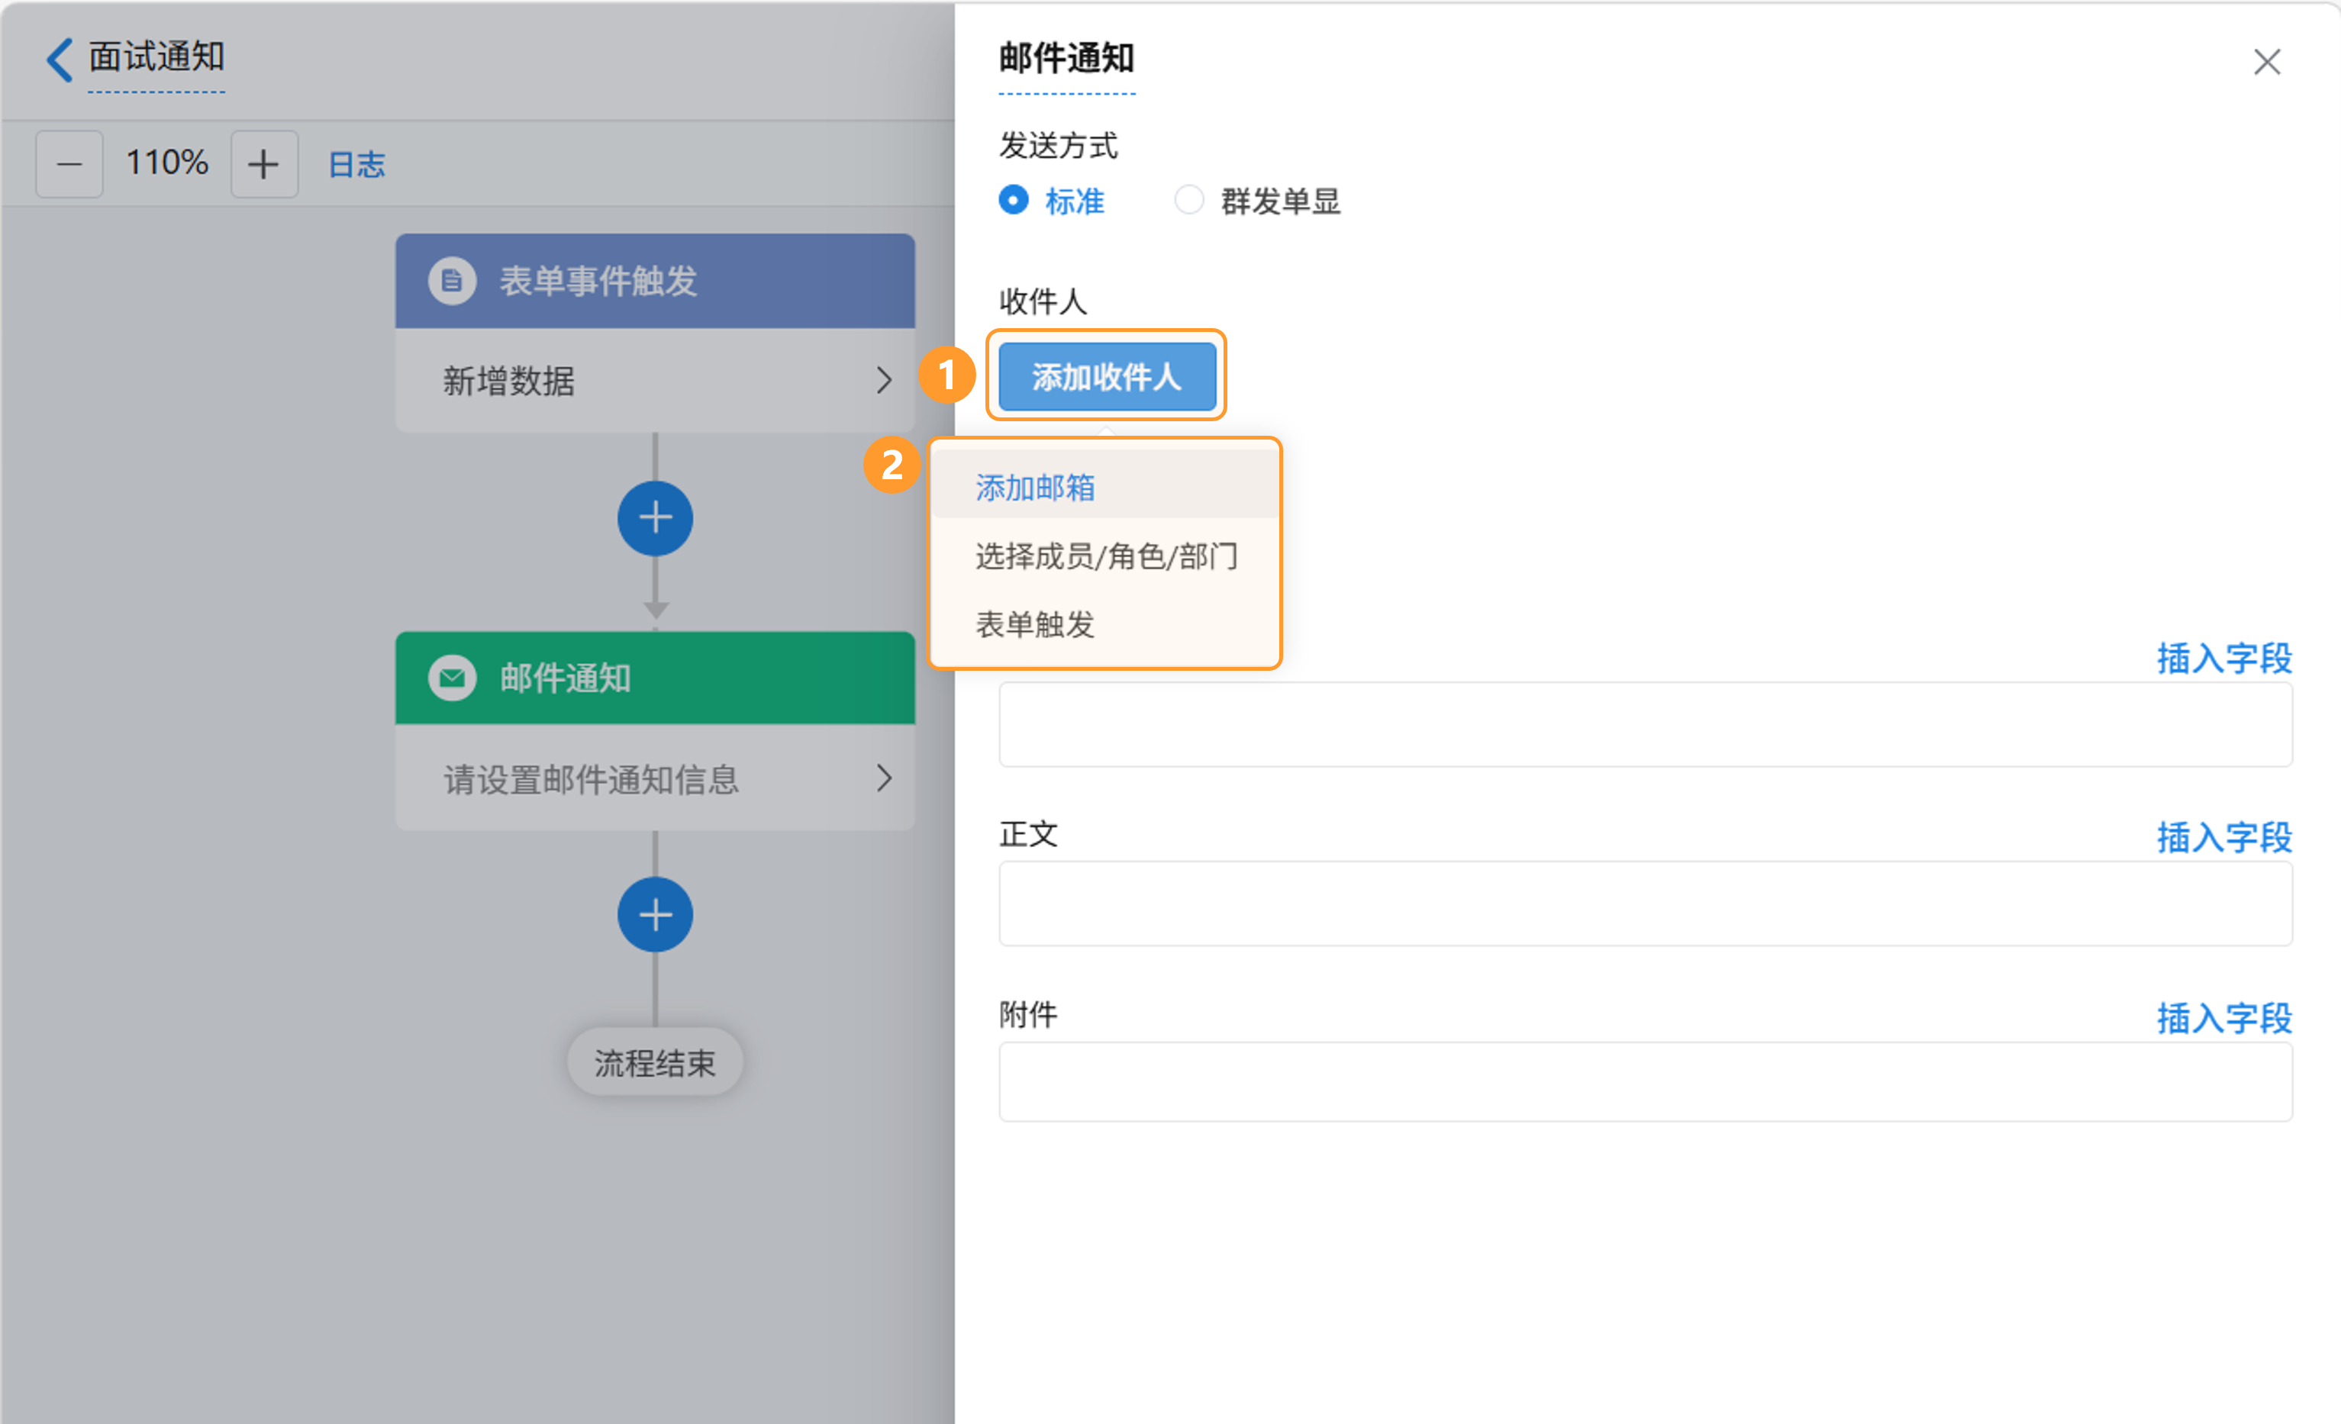The width and height of the screenshot is (2341, 1424).
Task: Open the 添加收件人 dropdown button
Action: coord(1106,377)
